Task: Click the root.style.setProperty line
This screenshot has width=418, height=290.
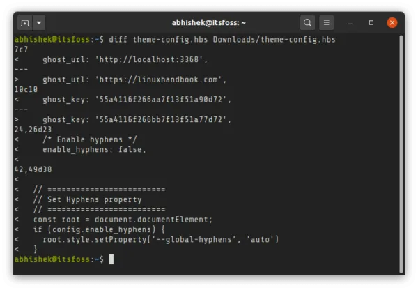Action: tap(160, 239)
